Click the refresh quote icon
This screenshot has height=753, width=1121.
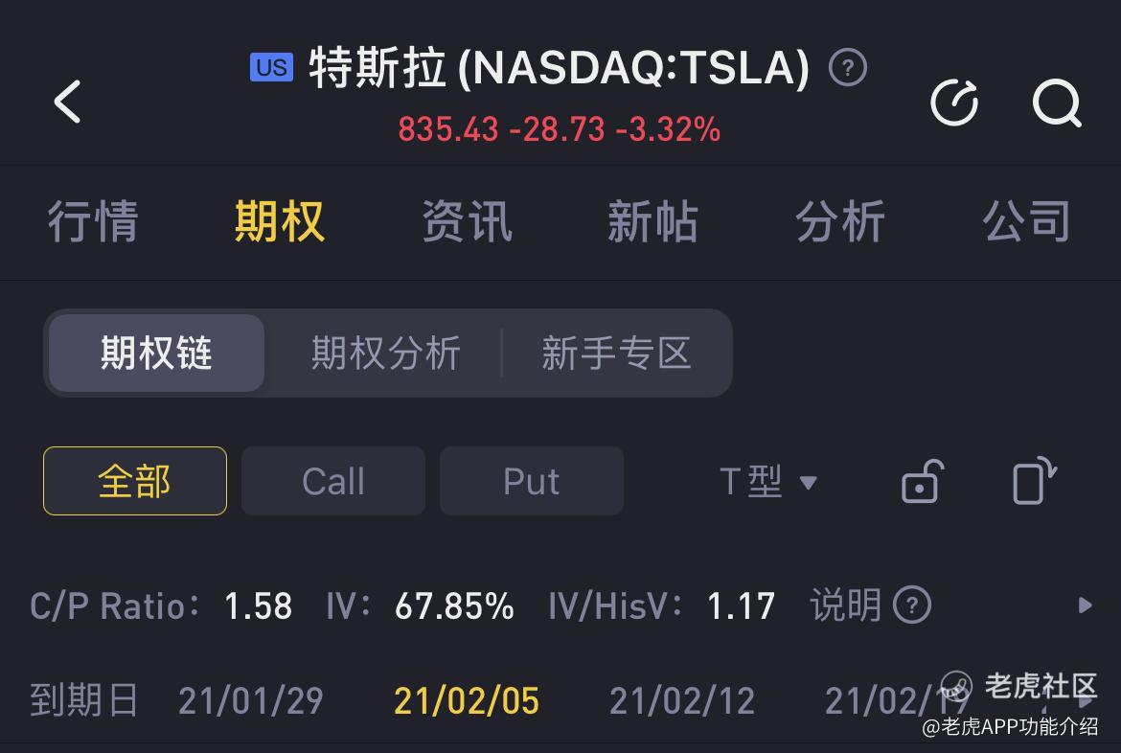[954, 103]
